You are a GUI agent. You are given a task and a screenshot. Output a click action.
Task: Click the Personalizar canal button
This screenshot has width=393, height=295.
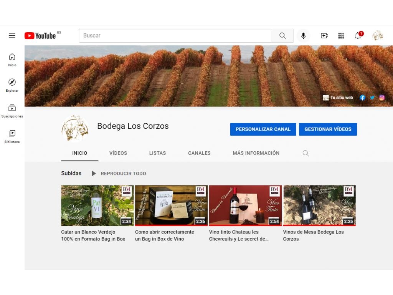(263, 129)
